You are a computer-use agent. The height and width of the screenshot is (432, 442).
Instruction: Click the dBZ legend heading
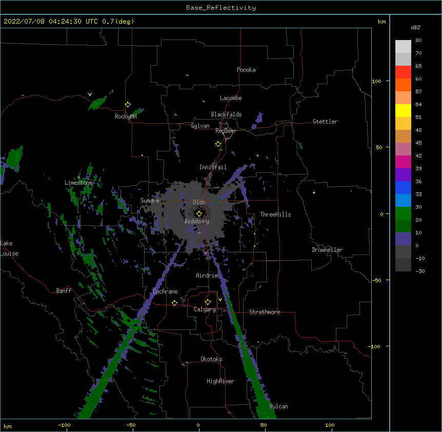[x=415, y=27]
